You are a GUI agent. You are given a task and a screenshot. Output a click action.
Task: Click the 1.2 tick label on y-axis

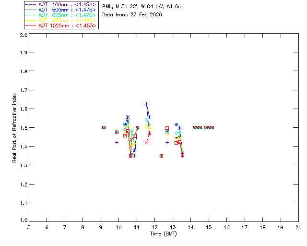tap(24, 184)
